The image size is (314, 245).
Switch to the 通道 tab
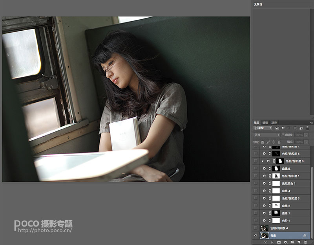265,123
